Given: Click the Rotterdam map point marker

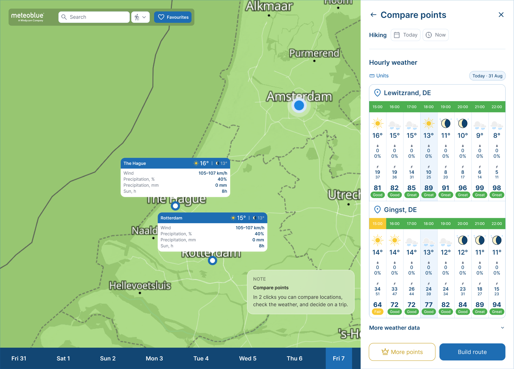Looking at the screenshot, I should [213, 261].
